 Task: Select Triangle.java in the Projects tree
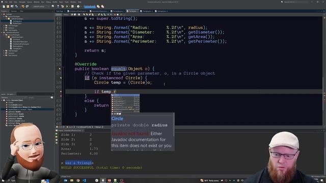pos(17,49)
